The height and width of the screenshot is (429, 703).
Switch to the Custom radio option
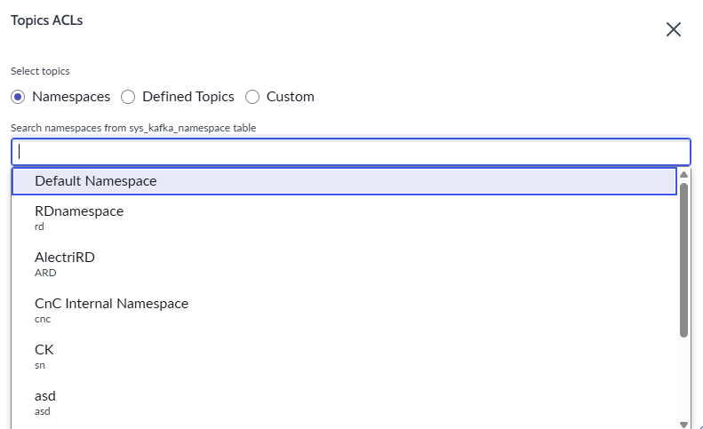pyautogui.click(x=252, y=97)
